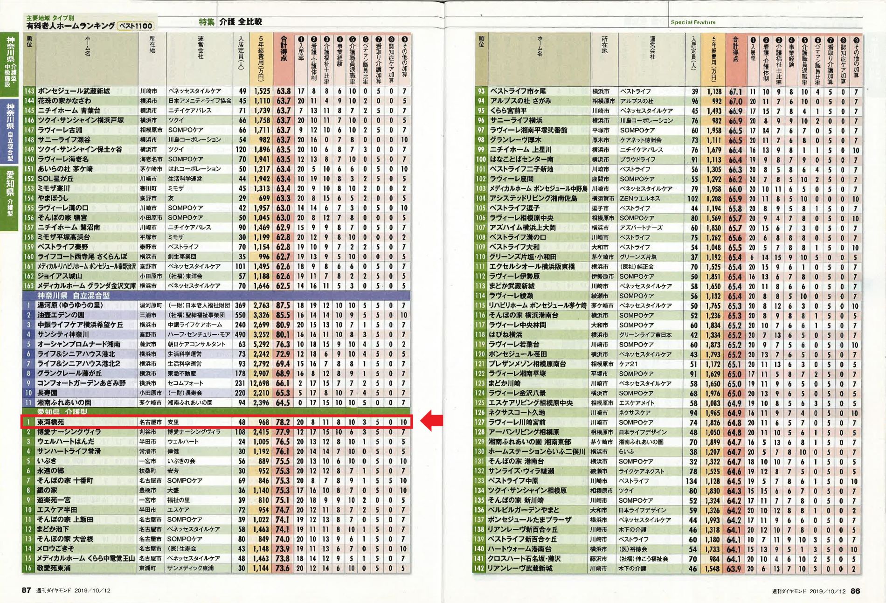Viewport: 886px width, 603px height.
Task: Click the score 87.5 in the 湯河原 row
Action: click(x=283, y=305)
